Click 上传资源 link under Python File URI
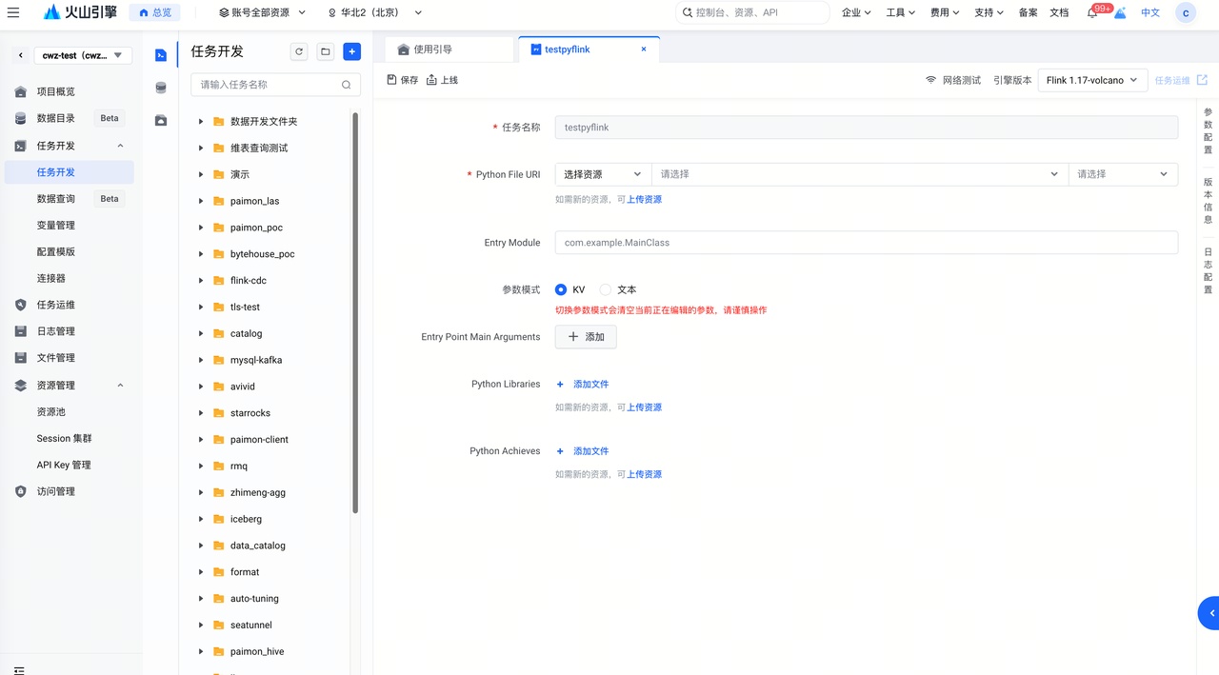The width and height of the screenshot is (1219, 675). click(x=644, y=200)
